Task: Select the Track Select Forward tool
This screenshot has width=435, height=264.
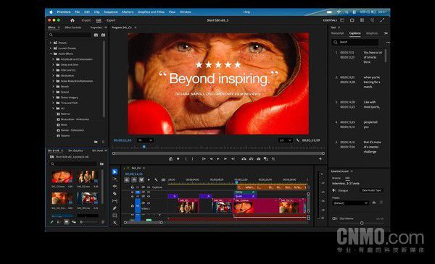Action: point(115,179)
